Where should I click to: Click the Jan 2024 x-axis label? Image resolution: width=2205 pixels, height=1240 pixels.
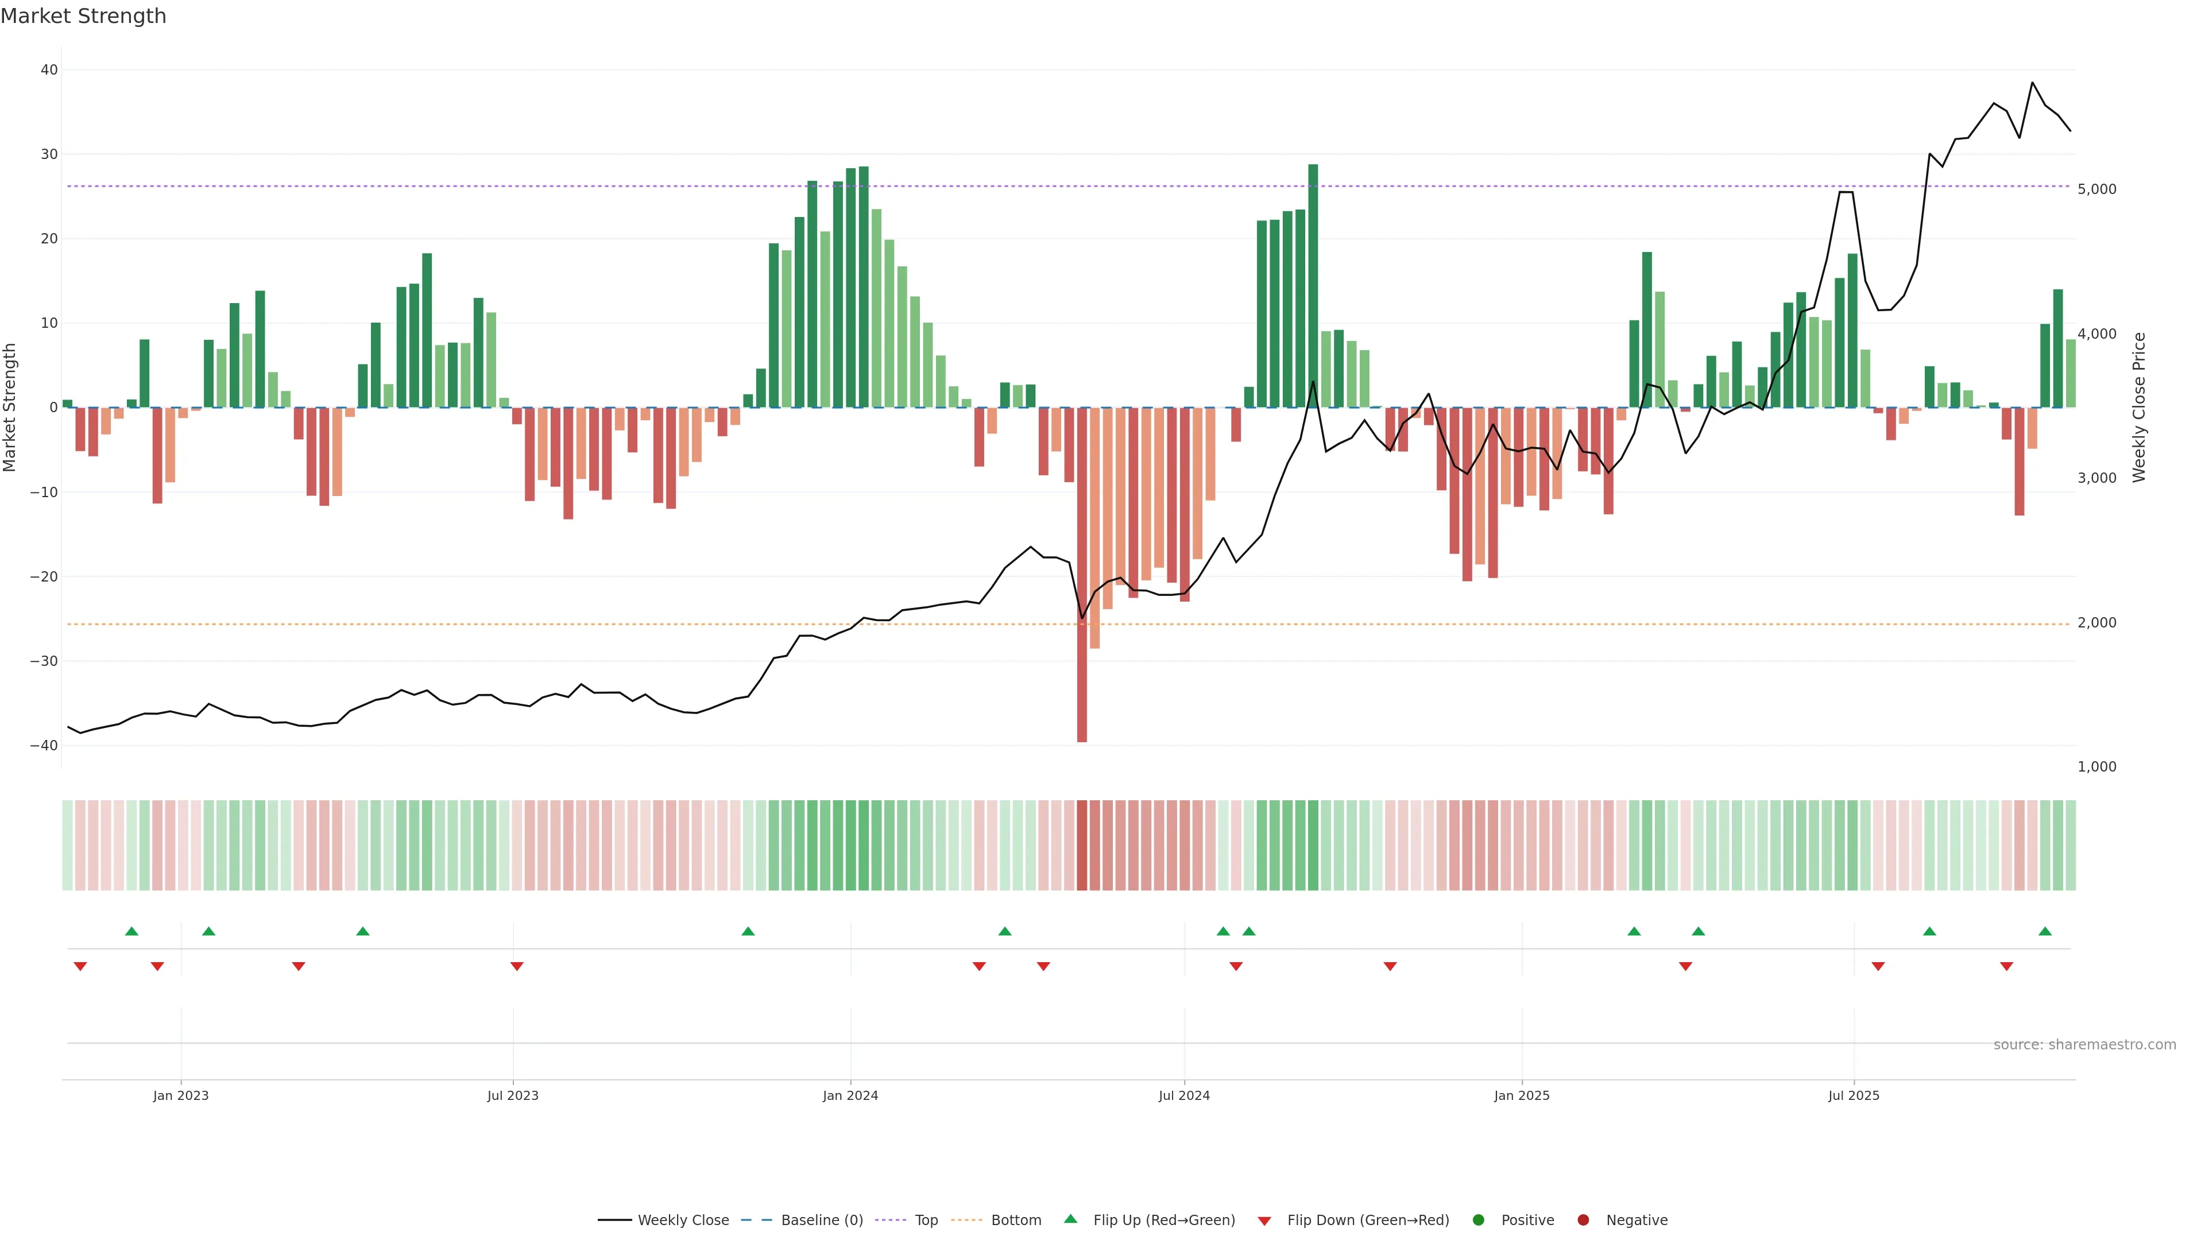[850, 1095]
